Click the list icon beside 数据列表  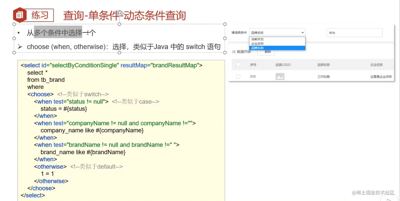pyautogui.click(x=234, y=52)
